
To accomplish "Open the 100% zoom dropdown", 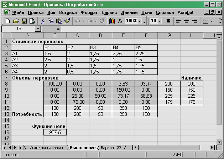I will point(140,21).
